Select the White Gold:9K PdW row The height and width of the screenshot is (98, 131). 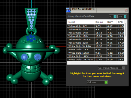click(96, 46)
